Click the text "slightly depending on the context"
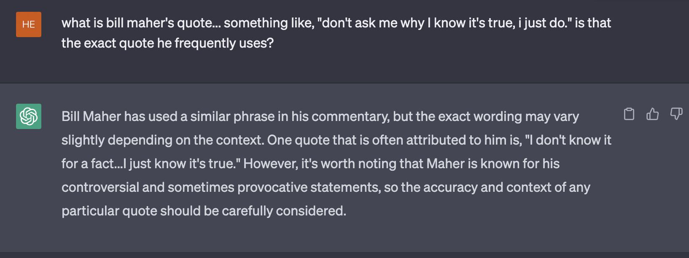Viewport: 689px width, 258px height. 162,140
